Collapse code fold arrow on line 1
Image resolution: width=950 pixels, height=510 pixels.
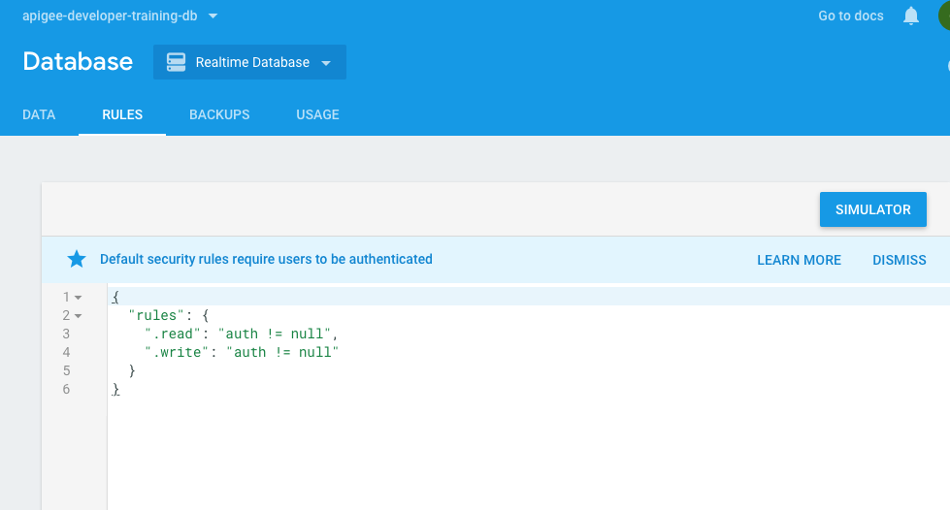(x=79, y=298)
